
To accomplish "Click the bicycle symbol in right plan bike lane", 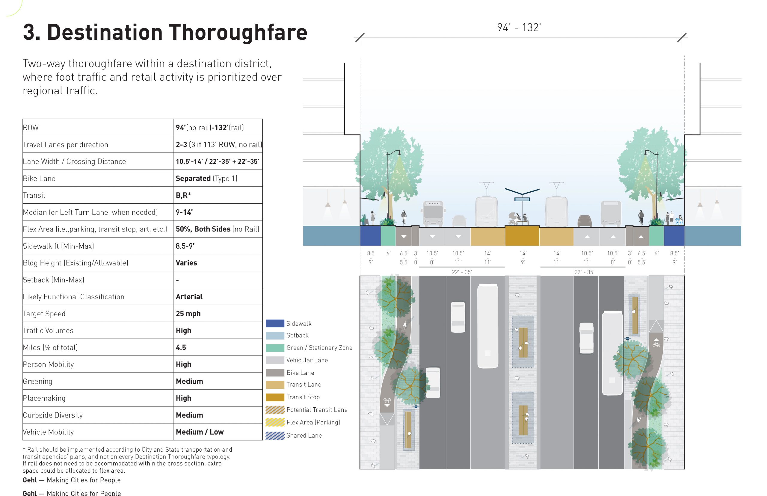I will click(x=656, y=345).
